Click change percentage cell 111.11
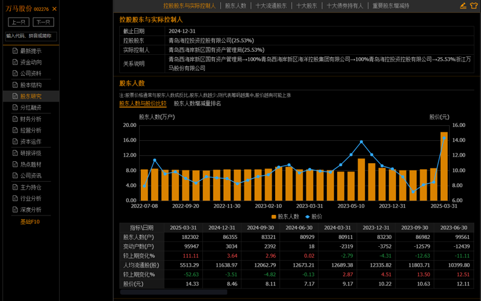Screen dimensions: 481x301 click(x=191, y=256)
